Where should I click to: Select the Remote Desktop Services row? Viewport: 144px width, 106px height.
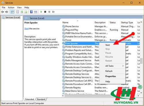[x=101, y=74]
